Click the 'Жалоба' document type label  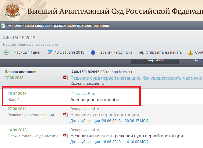click(x=15, y=100)
